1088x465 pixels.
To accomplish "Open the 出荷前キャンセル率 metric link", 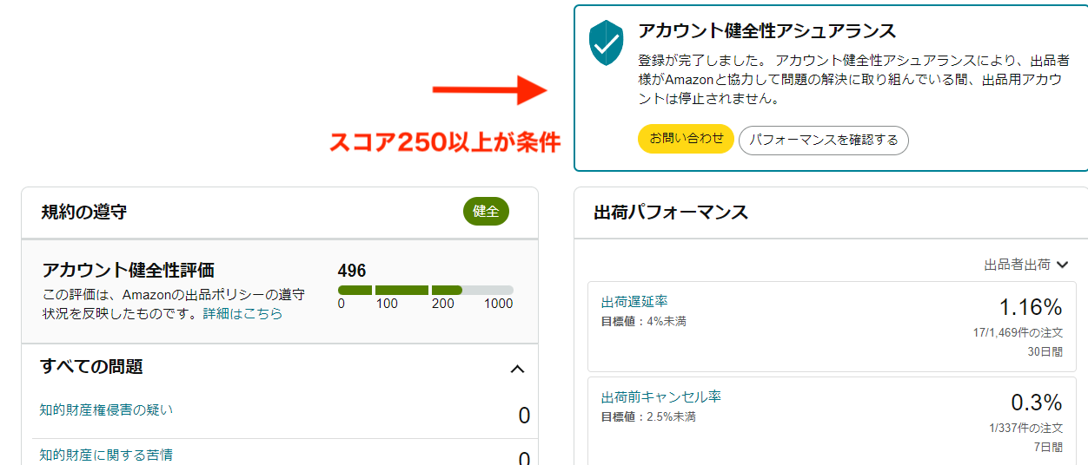I will tap(661, 396).
